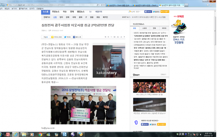The height and width of the screenshot is (137, 220).
Task: Share article to 페이스북
Action: 77,37
